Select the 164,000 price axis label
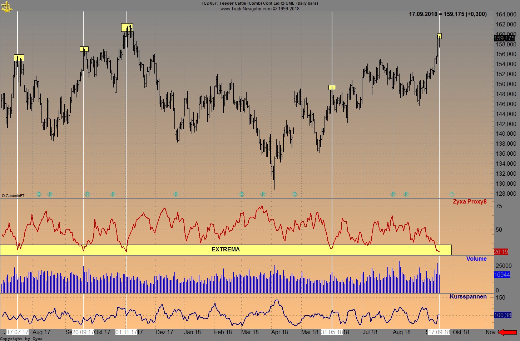 [506, 14]
